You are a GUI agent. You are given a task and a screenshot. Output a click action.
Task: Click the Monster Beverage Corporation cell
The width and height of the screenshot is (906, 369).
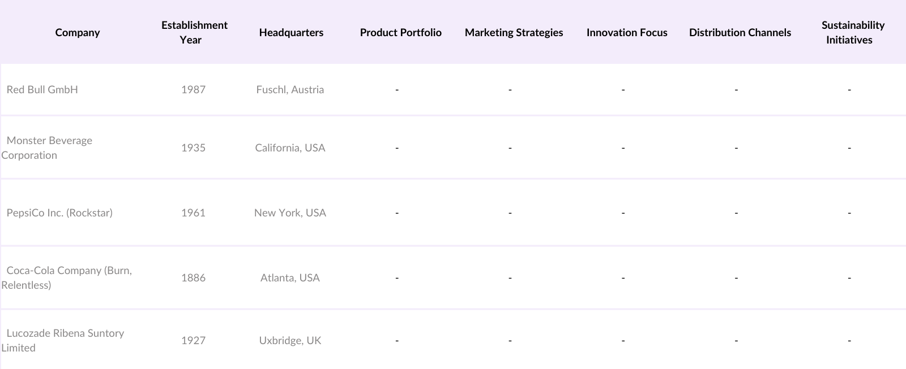[x=49, y=148]
